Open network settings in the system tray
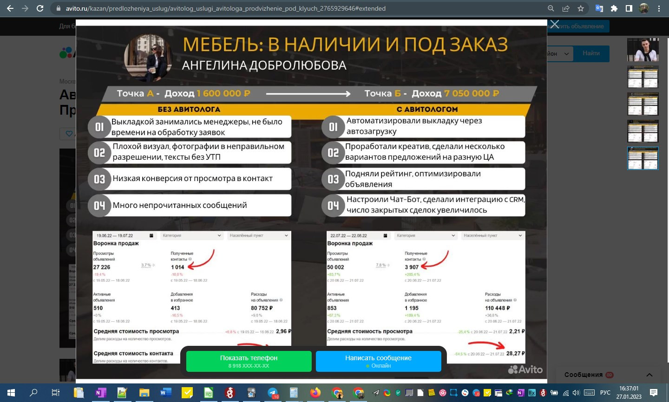This screenshot has width=669, height=402. [566, 393]
